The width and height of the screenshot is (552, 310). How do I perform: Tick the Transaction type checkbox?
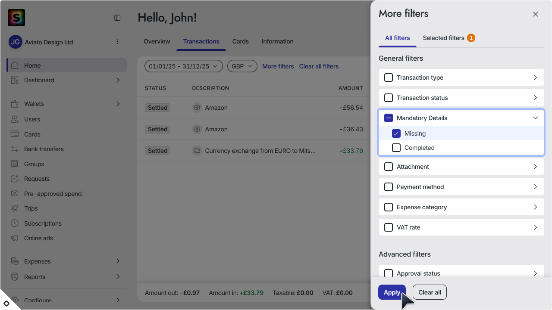click(x=389, y=77)
